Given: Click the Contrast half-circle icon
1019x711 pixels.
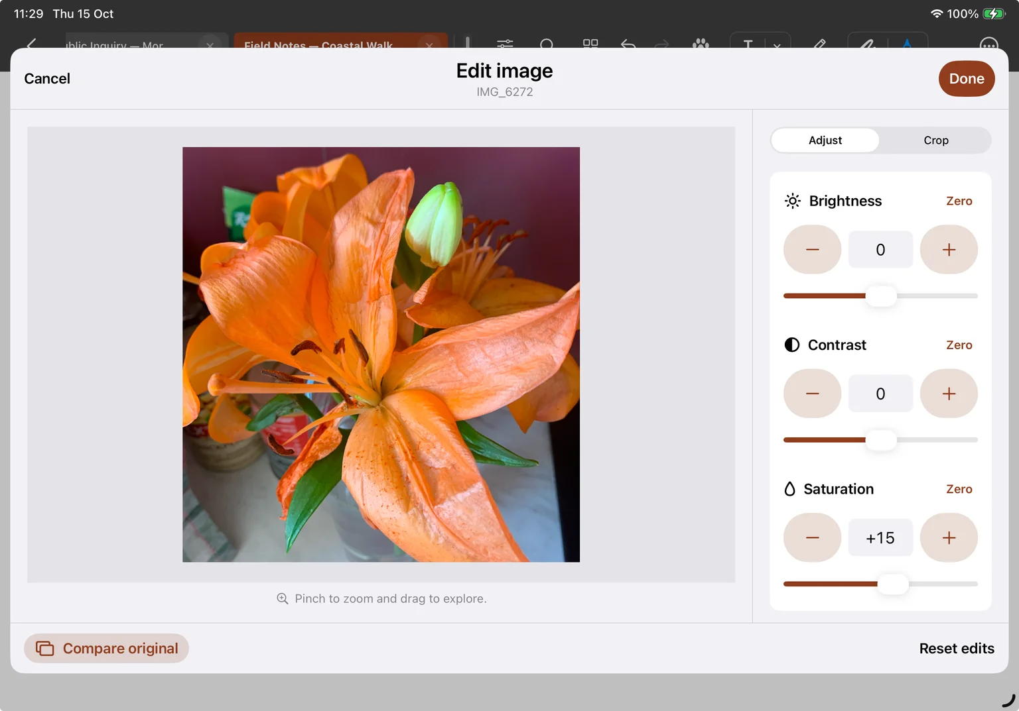Looking at the screenshot, I should coord(792,345).
